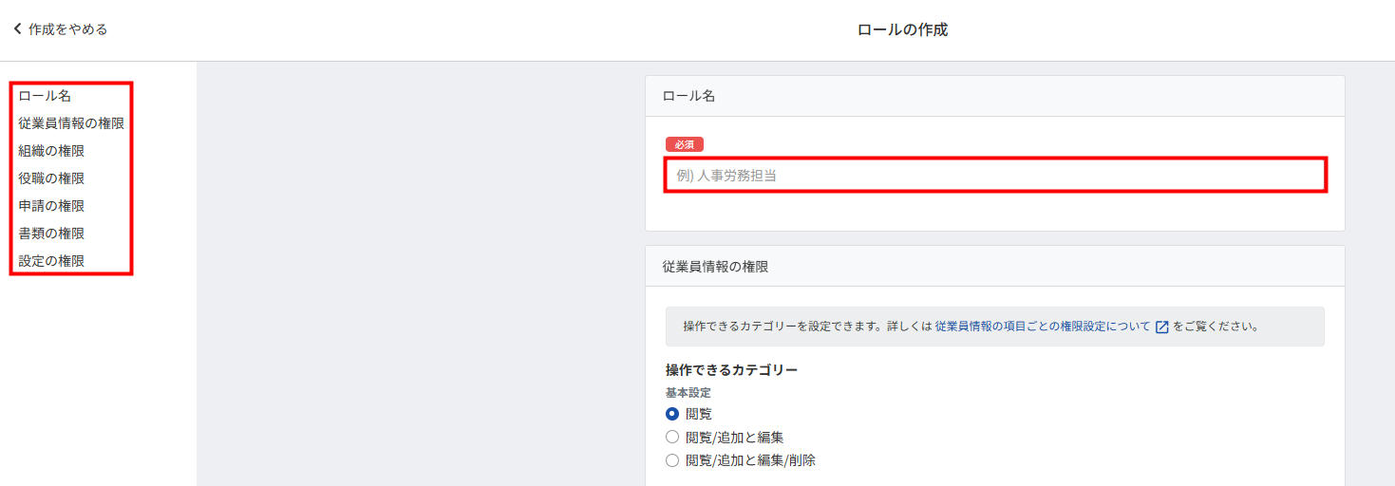Click the 作成をやめる text to cancel
This screenshot has height=486, width=1395.
[67, 29]
